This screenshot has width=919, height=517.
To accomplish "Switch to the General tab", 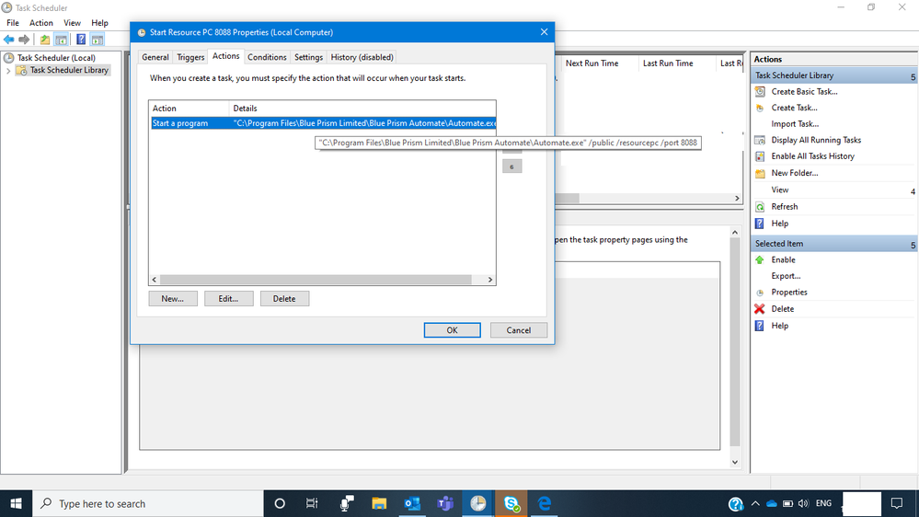I will tap(155, 57).
